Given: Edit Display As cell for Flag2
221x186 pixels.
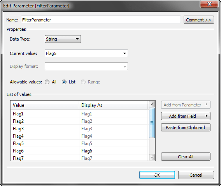Looking at the screenshot, I should click(114, 121).
